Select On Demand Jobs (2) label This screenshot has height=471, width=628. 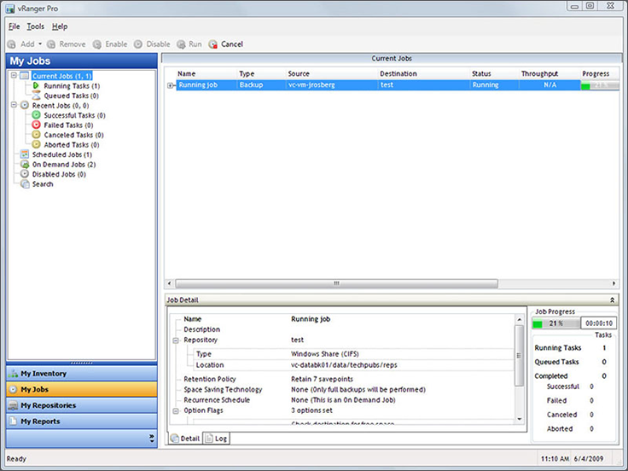(x=64, y=165)
